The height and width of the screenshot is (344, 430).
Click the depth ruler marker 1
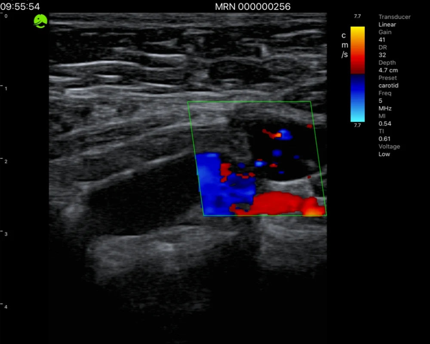[x=6, y=89]
